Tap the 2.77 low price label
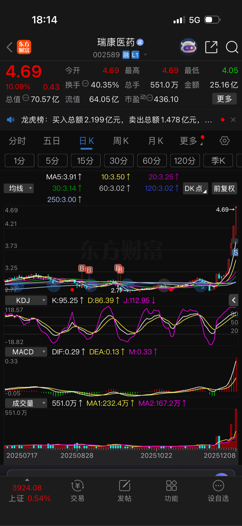 [116, 290]
